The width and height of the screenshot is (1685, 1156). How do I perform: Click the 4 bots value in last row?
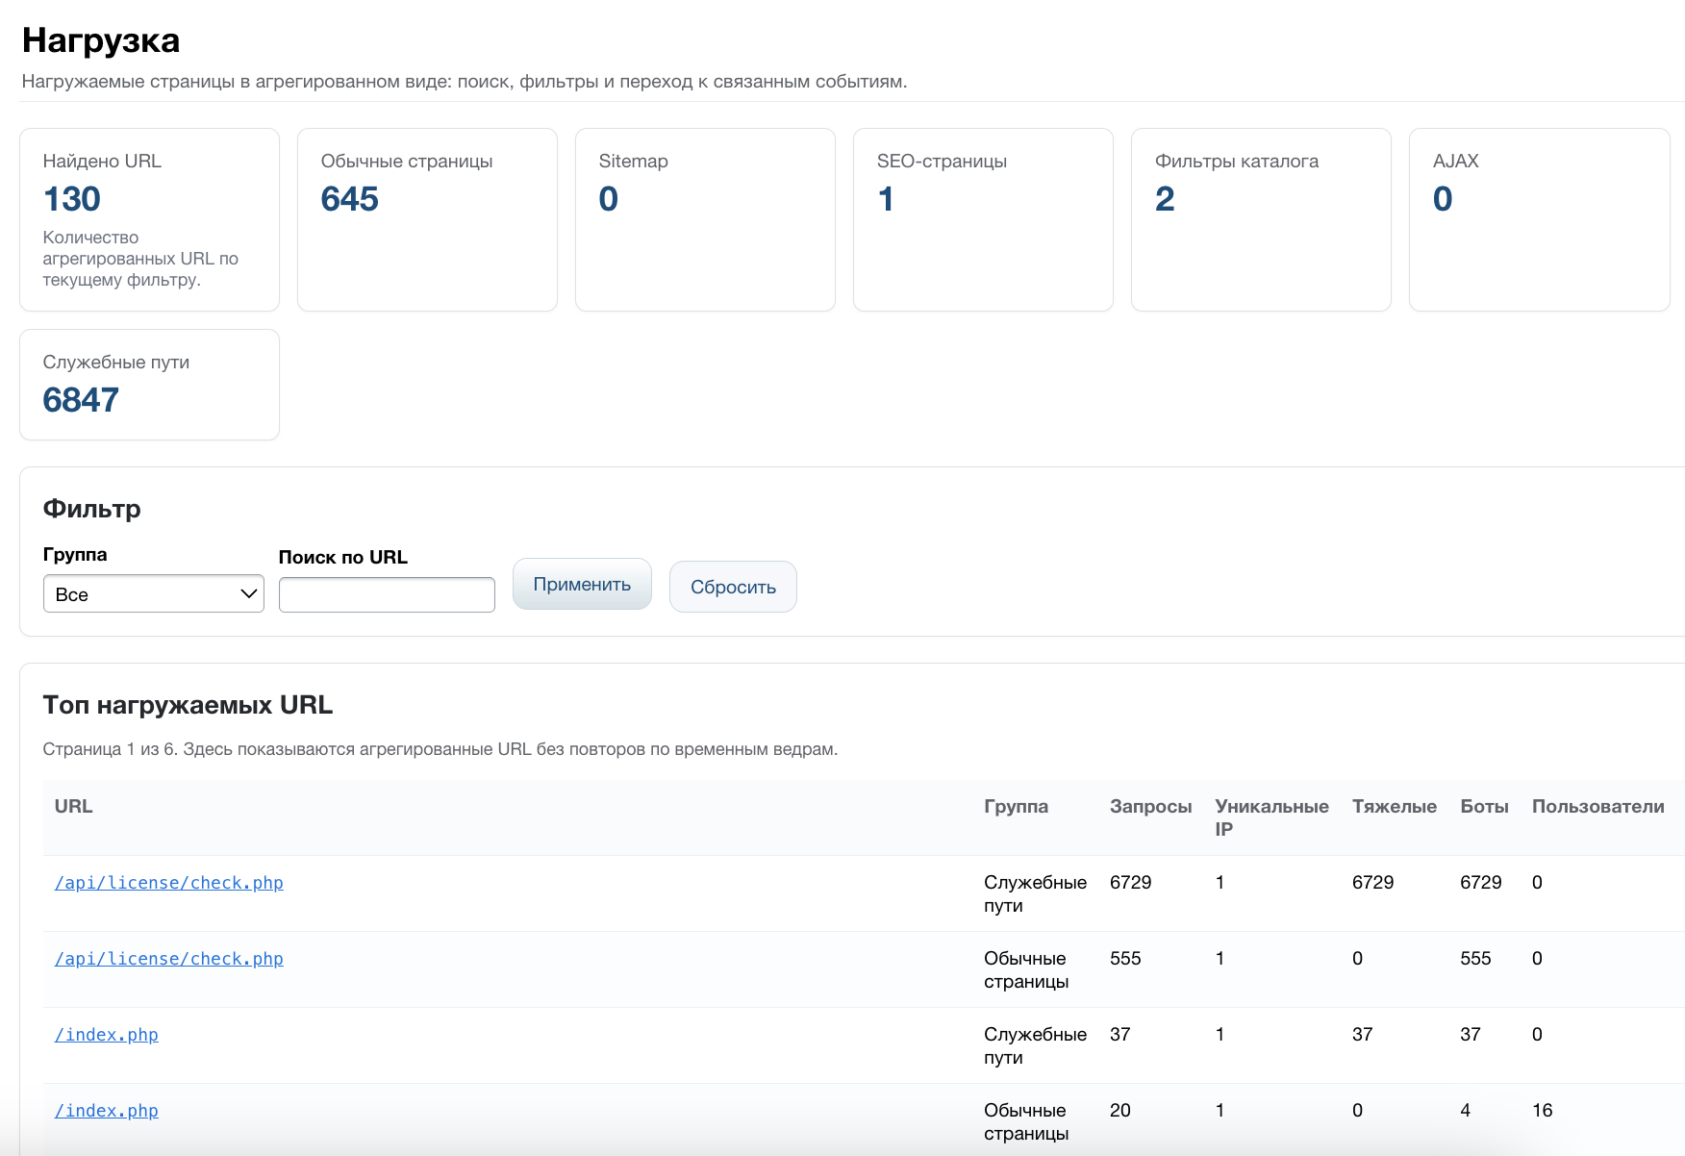pos(1465,1110)
